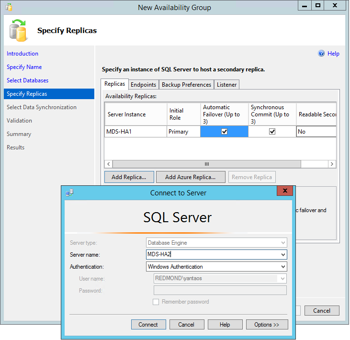Switch to the Backup Preferences tab
350x340 pixels.
tap(186, 85)
